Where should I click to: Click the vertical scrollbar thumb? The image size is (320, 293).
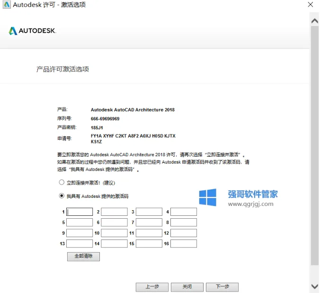tap(315, 145)
